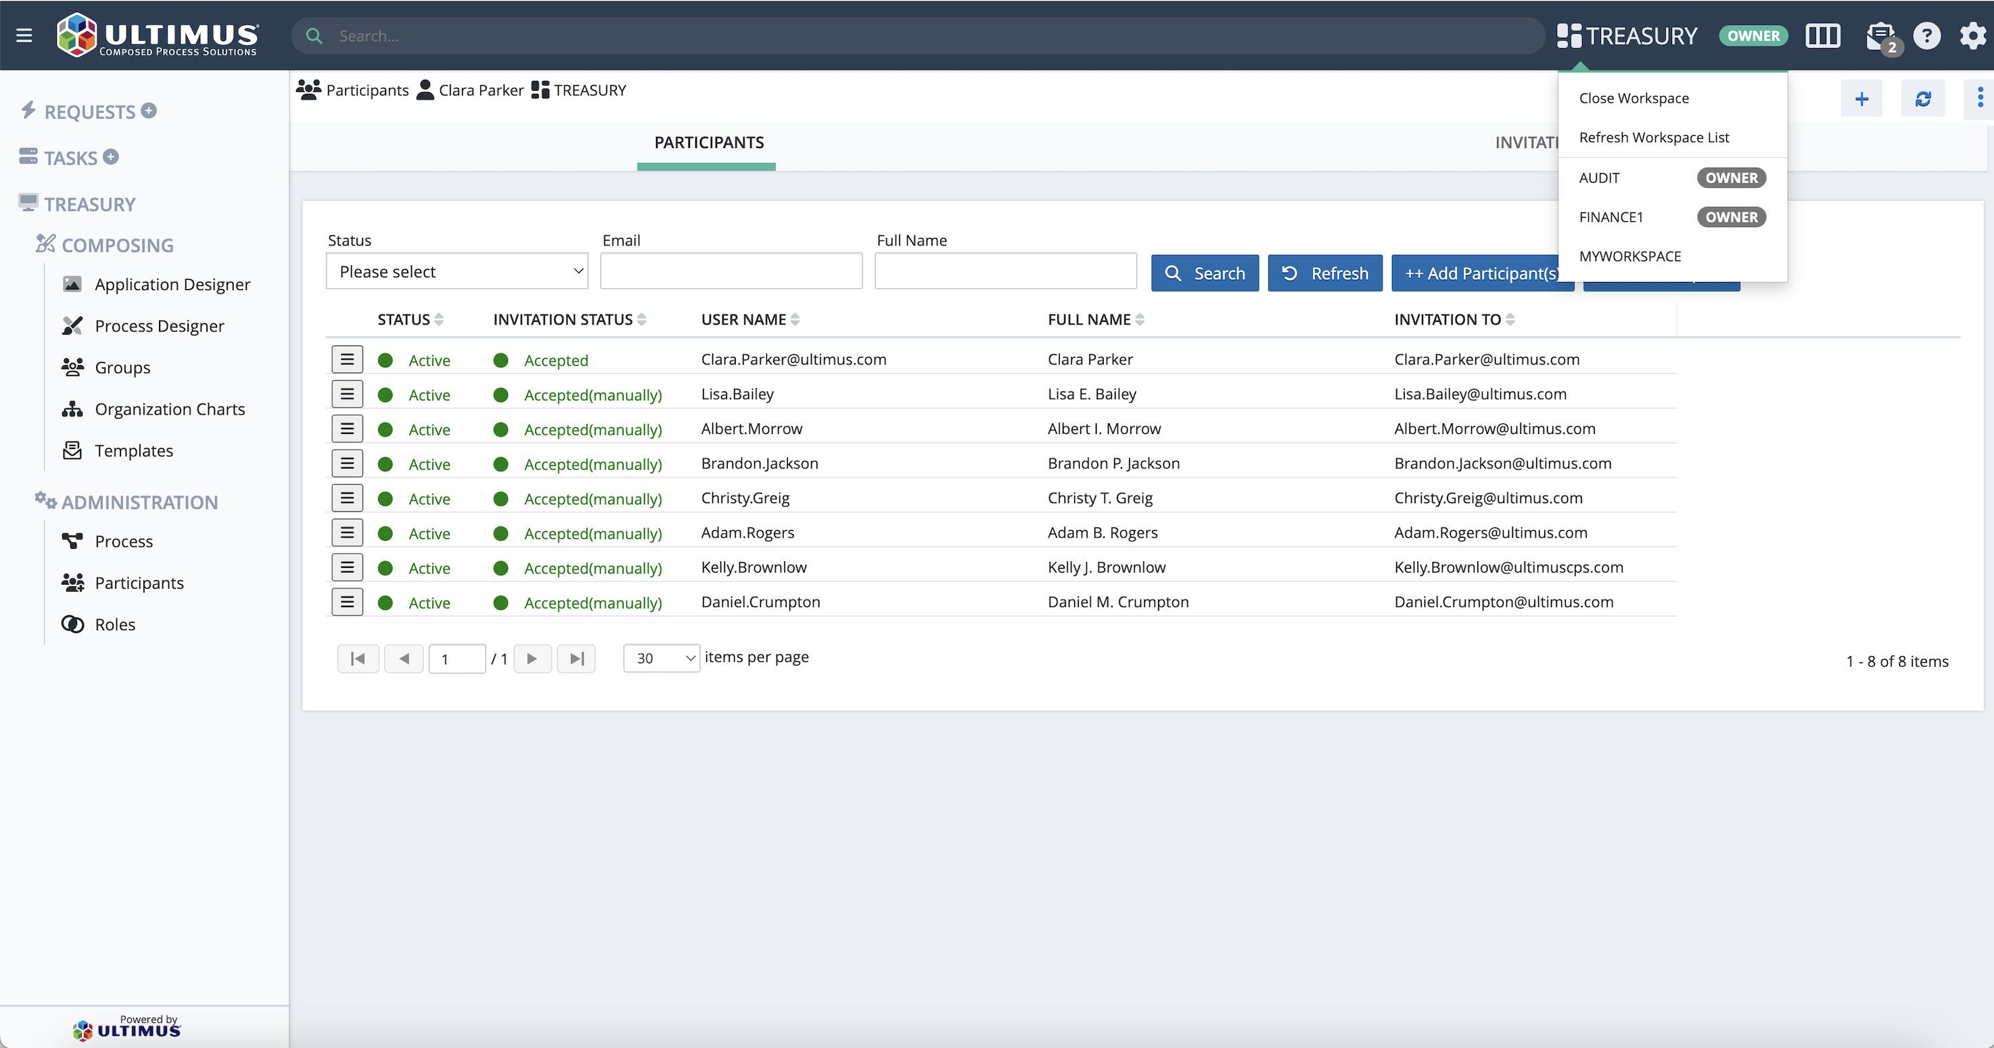Sort by INVITATION STATUS column
The image size is (1994, 1048).
click(x=570, y=320)
